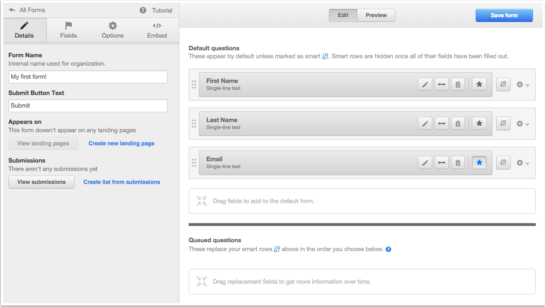Viewport: 546px width, 307px height.
Task: Toggle the required star for Last Name
Action: coord(479,123)
